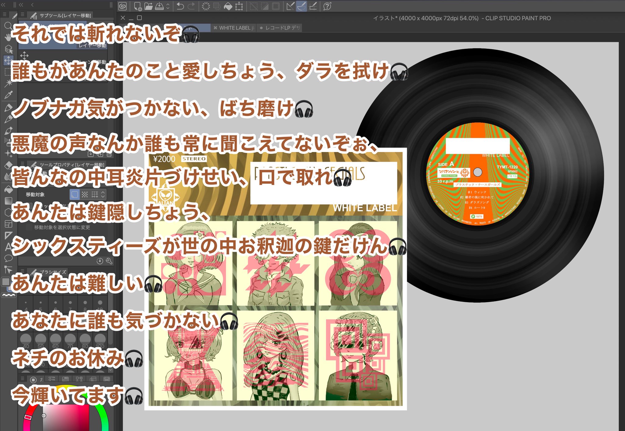This screenshot has height=431, width=625.
Task: Reset tool properties to initial settings icon
Action: (x=100, y=261)
